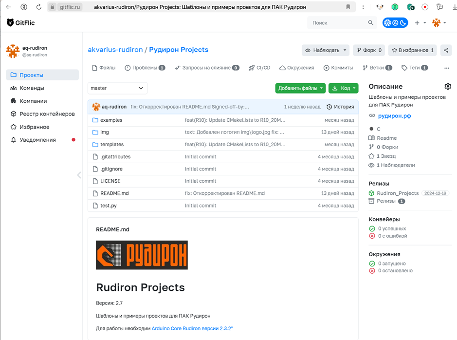
Task: Click the Форк button
Action: click(369, 50)
